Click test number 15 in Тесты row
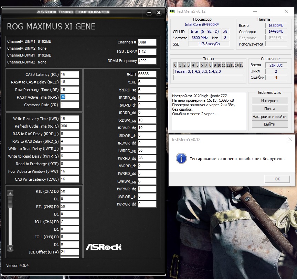 [x=241, y=65]
